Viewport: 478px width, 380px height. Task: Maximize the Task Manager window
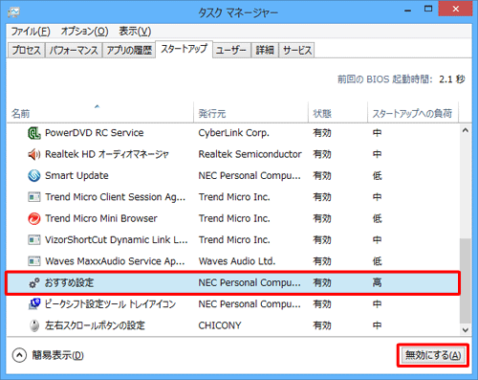pos(428,10)
